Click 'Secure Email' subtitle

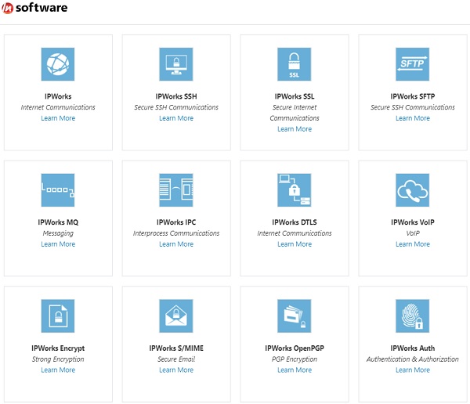coord(176,359)
